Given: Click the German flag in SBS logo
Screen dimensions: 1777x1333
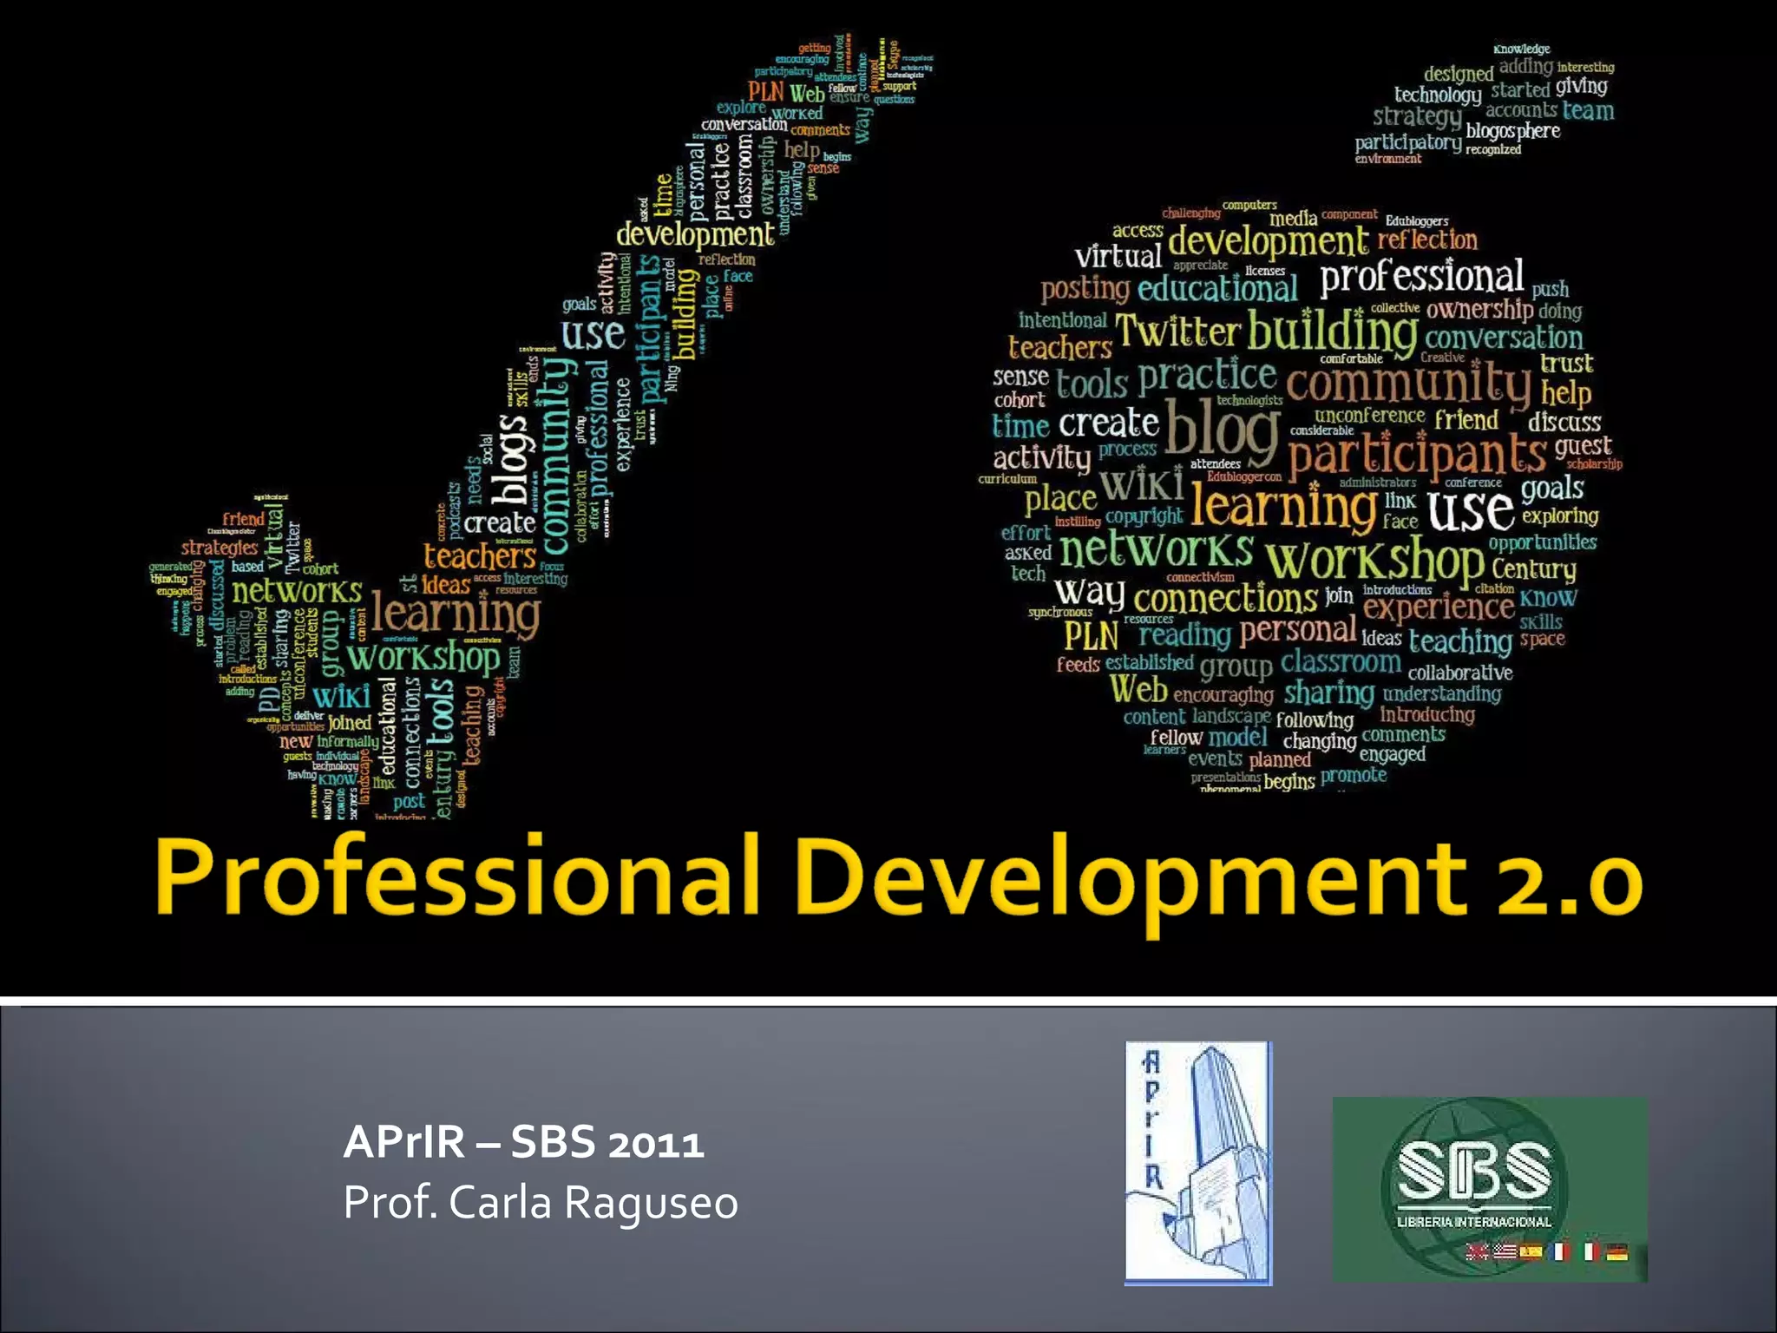Looking at the screenshot, I should 1616,1251.
